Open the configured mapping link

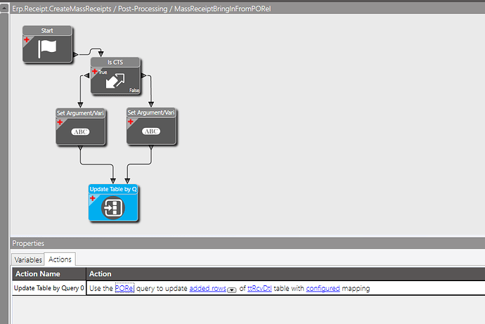pos(323,288)
